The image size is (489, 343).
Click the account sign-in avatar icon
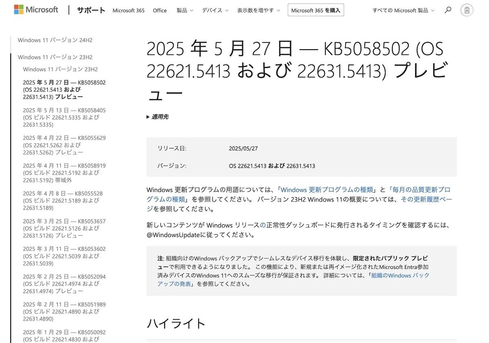467,10
